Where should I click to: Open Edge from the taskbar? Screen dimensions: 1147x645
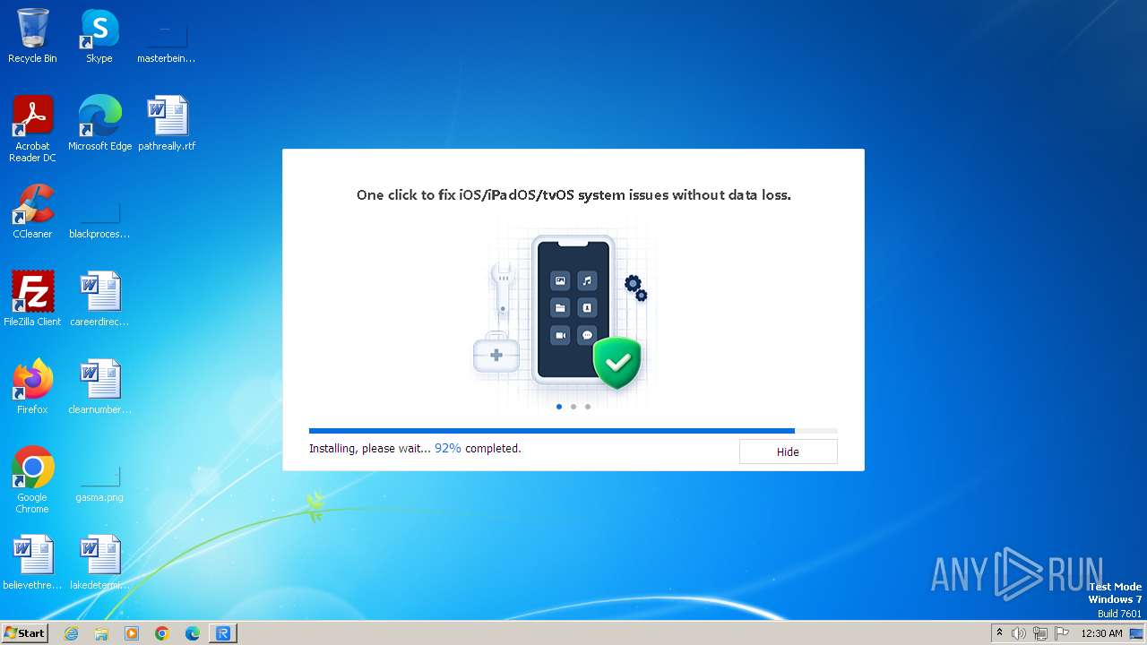193,633
